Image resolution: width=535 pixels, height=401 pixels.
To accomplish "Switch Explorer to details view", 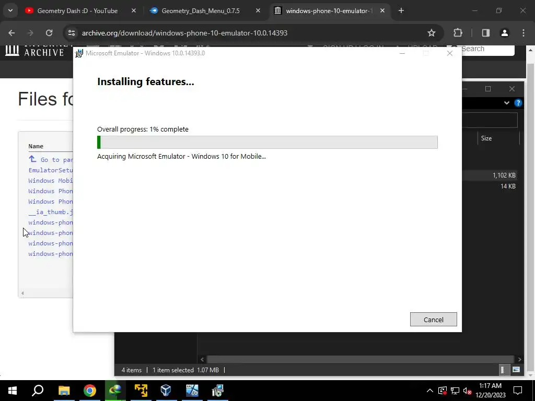I will tap(502, 370).
